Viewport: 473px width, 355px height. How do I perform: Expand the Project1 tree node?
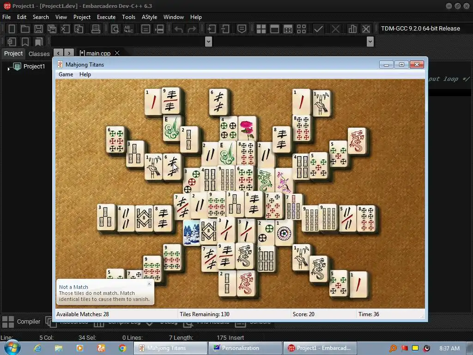(x=8, y=69)
